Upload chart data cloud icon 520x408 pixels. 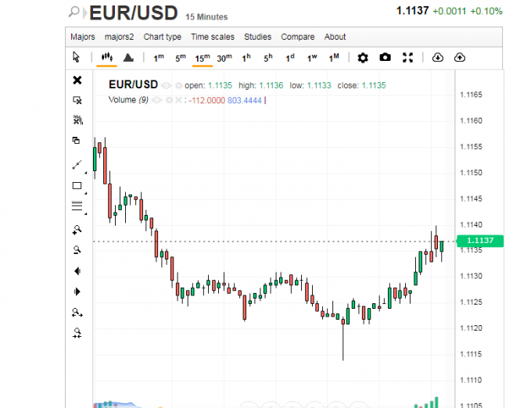pos(460,58)
